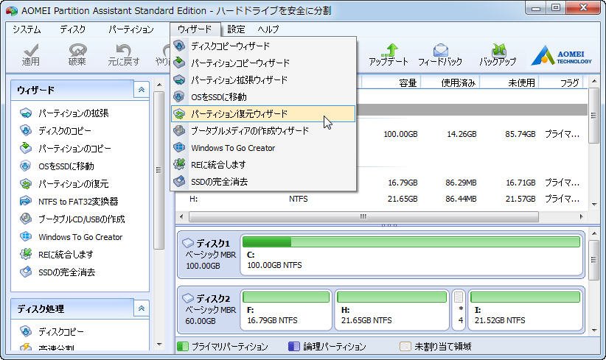Select パーティション復元ウィザード menu entry
The image size is (606, 360).
coord(262,114)
